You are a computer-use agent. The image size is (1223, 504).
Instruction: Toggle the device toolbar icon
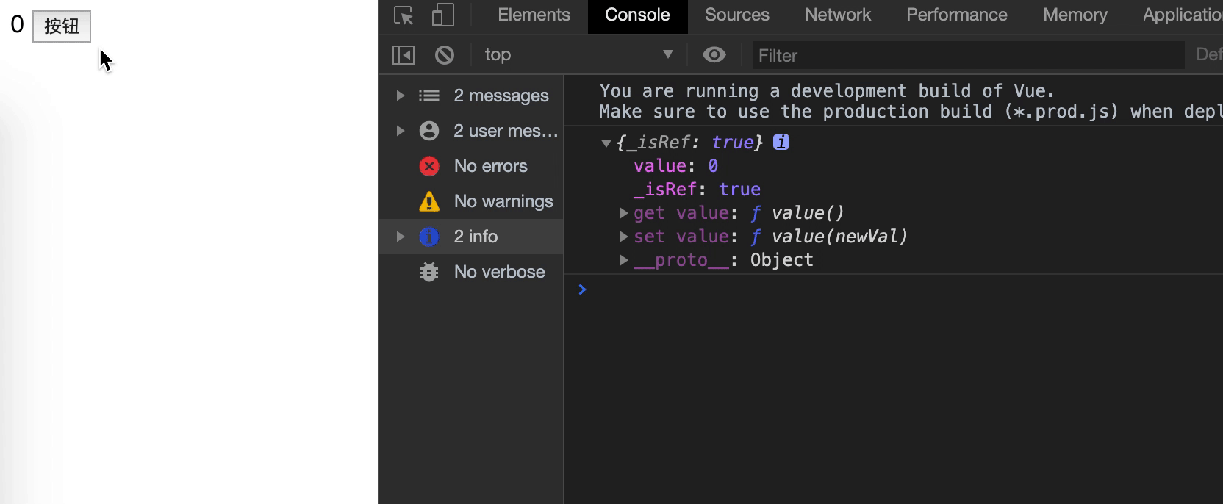coord(442,15)
